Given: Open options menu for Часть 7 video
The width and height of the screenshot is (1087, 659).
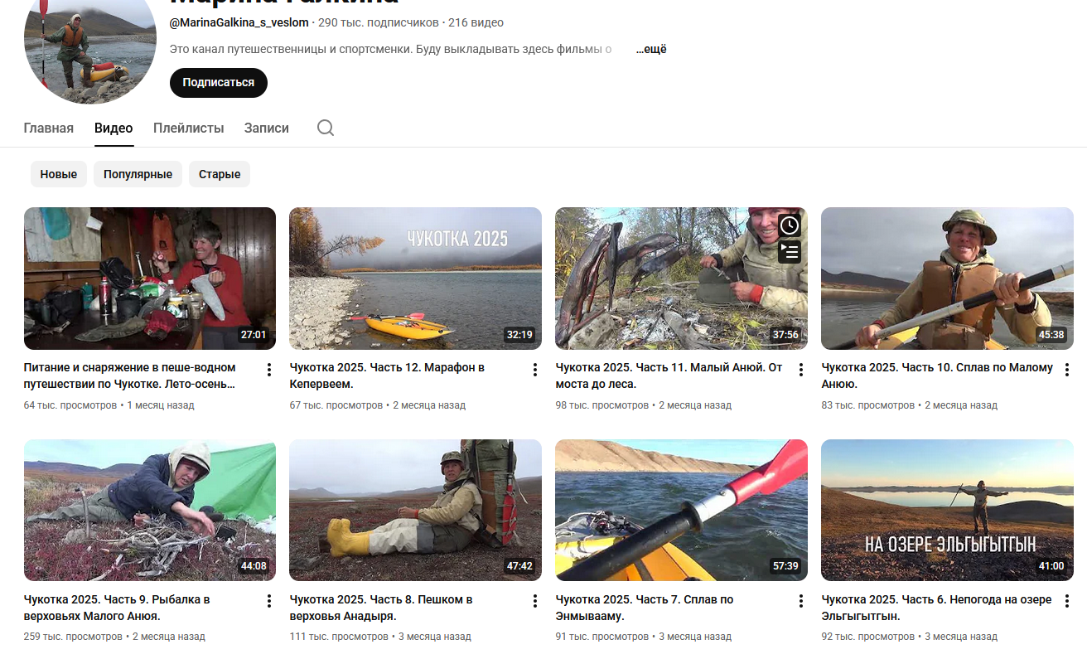Looking at the screenshot, I should (801, 601).
